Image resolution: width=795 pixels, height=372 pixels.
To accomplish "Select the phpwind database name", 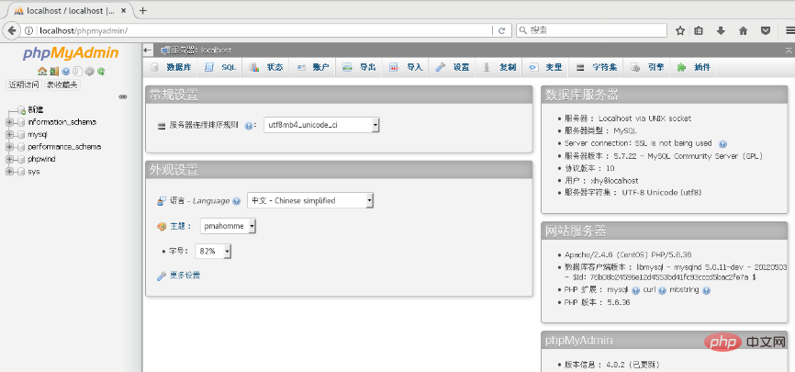I will [41, 159].
